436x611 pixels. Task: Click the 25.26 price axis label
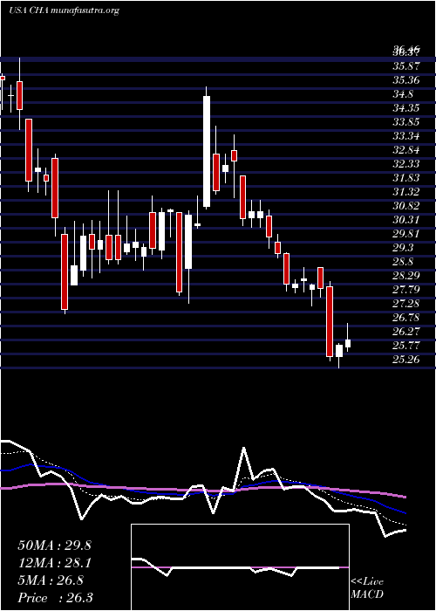406,360
